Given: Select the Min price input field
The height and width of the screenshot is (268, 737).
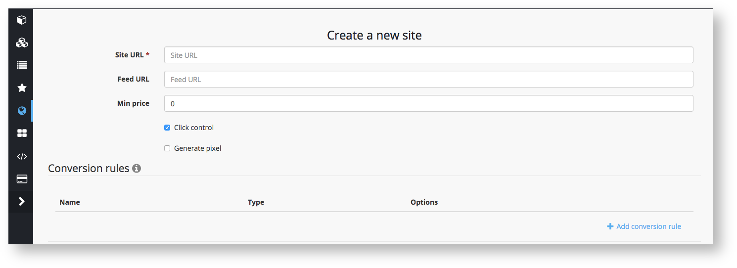Looking at the screenshot, I should point(428,104).
